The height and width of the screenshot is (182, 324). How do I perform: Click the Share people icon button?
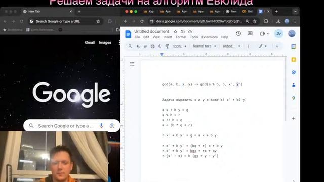(278, 34)
